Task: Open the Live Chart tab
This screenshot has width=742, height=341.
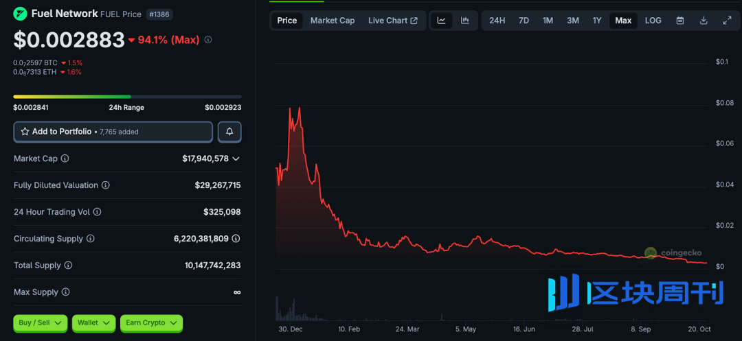Action: pyautogui.click(x=392, y=21)
